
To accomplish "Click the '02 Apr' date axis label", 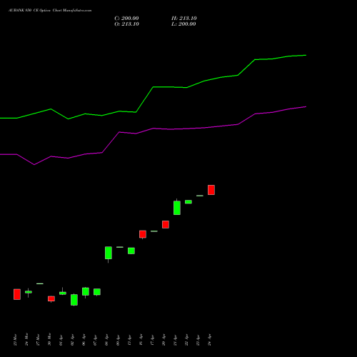I will point(72,340).
